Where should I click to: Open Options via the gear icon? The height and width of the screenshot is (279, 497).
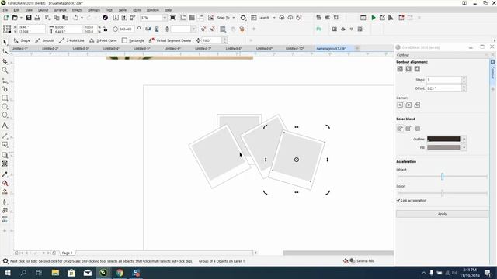pyautogui.click(x=243, y=18)
